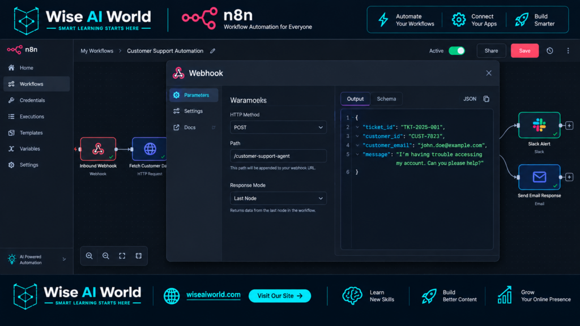Screen dimensions: 580x326
Task: Select the JSON view option
Action: pos(470,99)
